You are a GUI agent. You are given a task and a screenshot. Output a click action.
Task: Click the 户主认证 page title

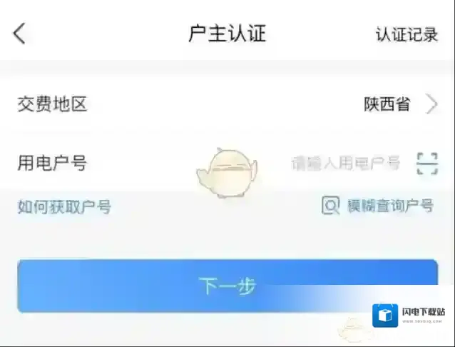(227, 34)
